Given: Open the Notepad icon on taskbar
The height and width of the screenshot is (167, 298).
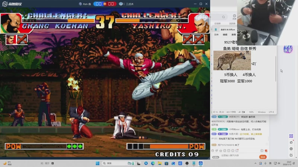Looking at the screenshot, I should tap(194, 163).
